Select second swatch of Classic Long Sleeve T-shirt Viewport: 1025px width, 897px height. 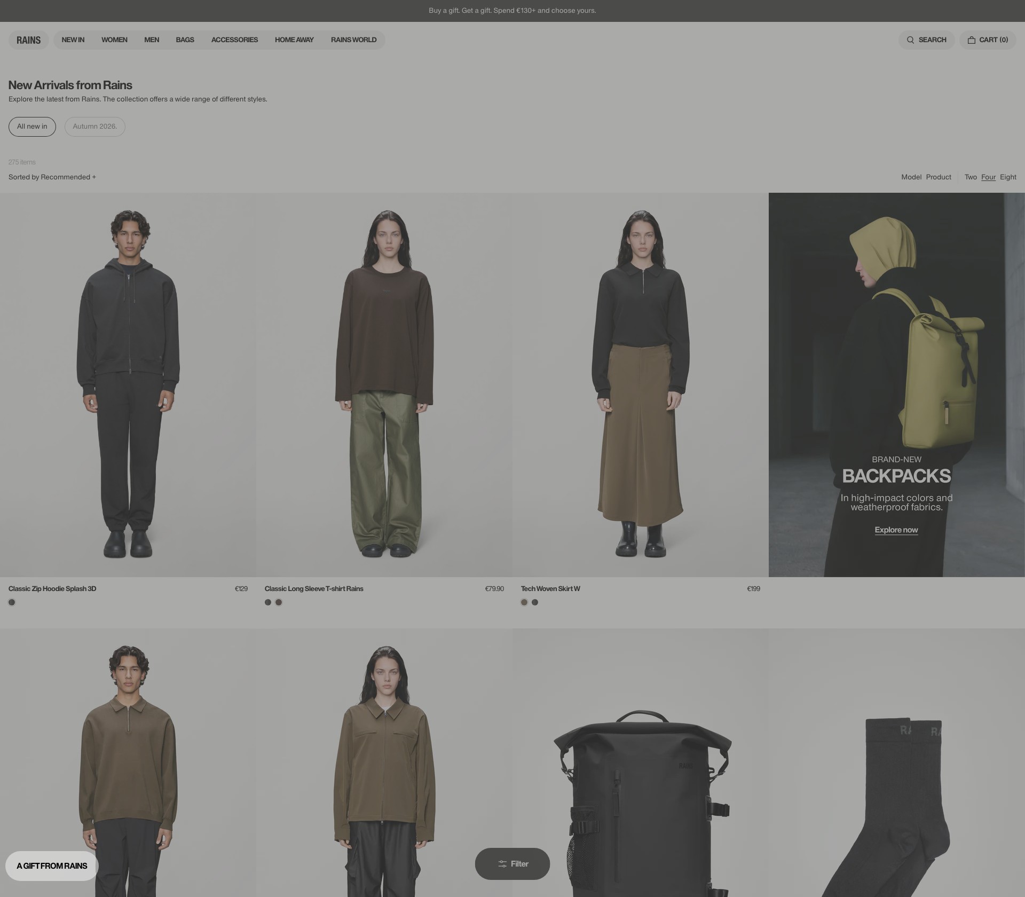(279, 602)
